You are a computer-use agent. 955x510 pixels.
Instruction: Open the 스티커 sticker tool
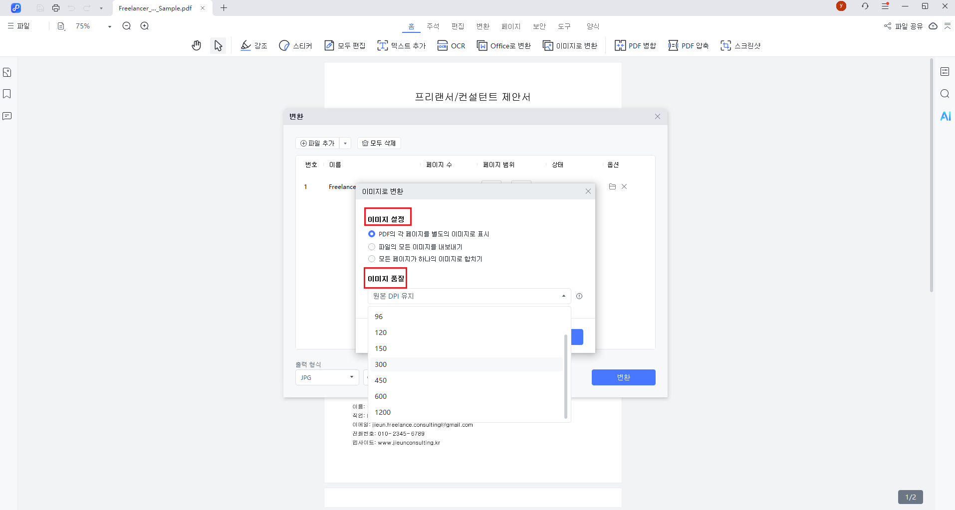coord(295,45)
